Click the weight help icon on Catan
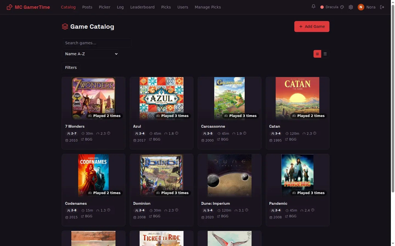This screenshot has height=246, width=395. 315,133
